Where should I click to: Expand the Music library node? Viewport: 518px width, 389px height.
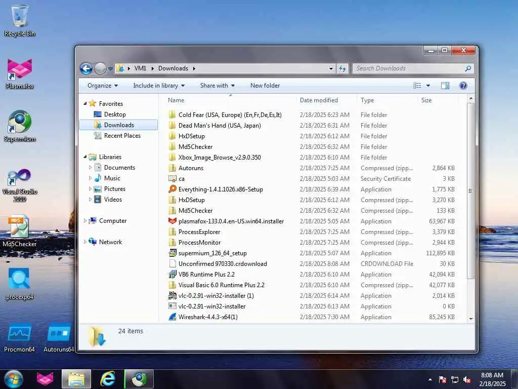point(90,178)
